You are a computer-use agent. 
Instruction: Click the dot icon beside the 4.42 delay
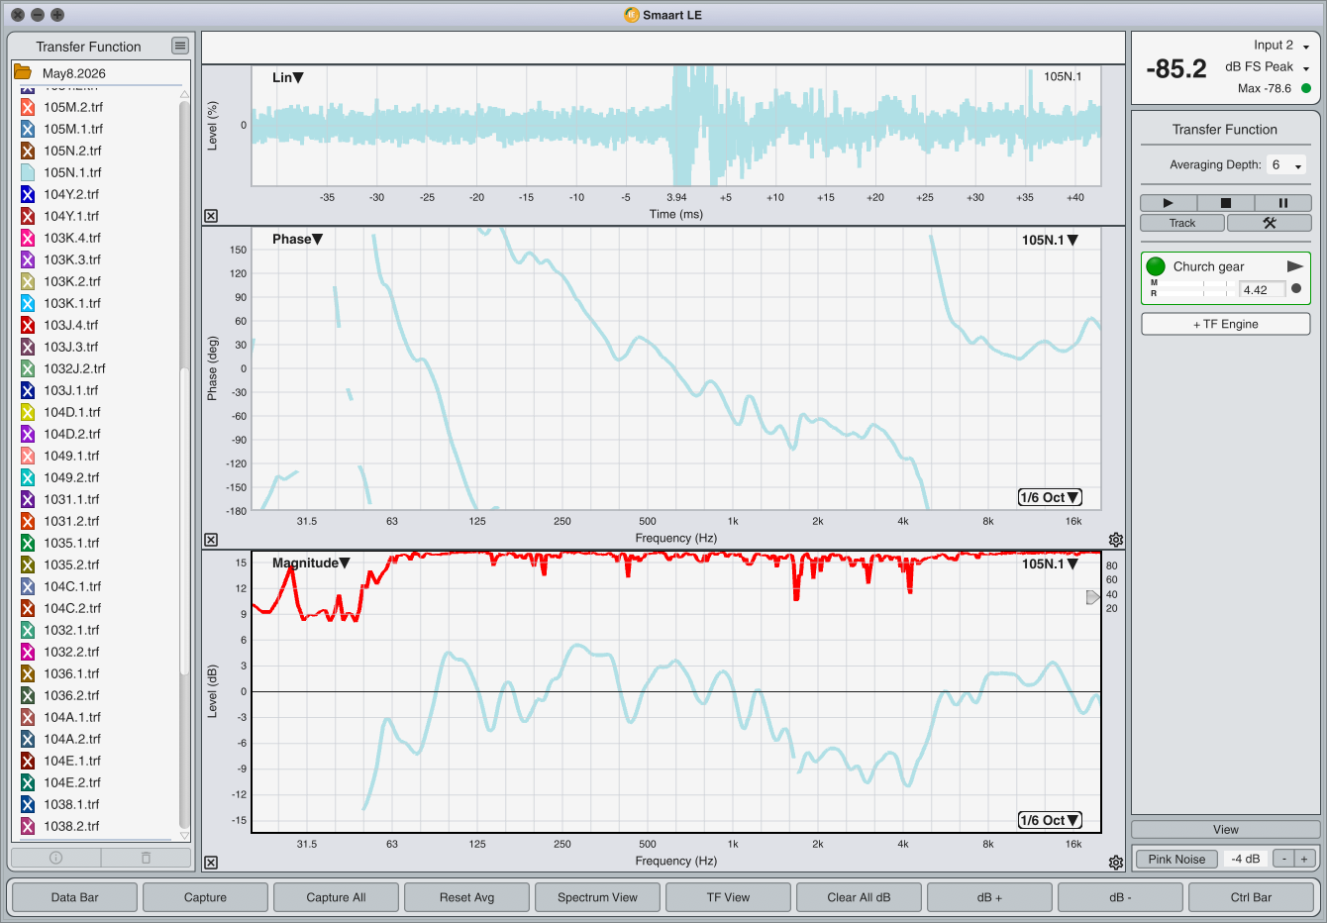click(x=1296, y=289)
